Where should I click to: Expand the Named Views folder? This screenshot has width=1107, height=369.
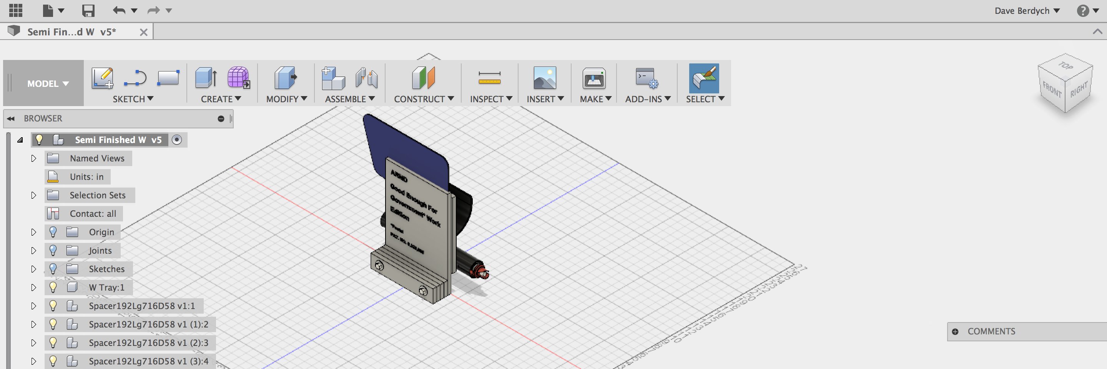click(x=33, y=158)
